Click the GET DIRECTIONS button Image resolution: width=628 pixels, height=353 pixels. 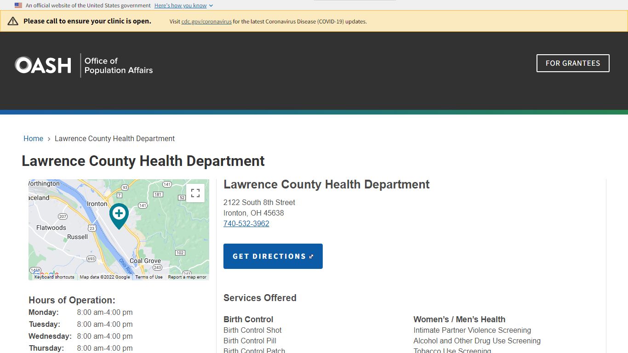click(273, 256)
